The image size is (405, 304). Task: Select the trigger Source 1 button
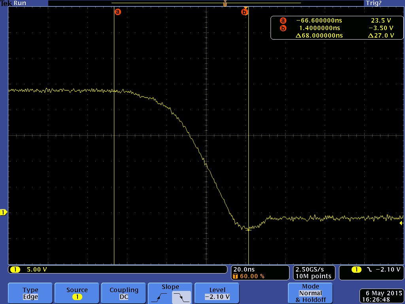pos(77,293)
